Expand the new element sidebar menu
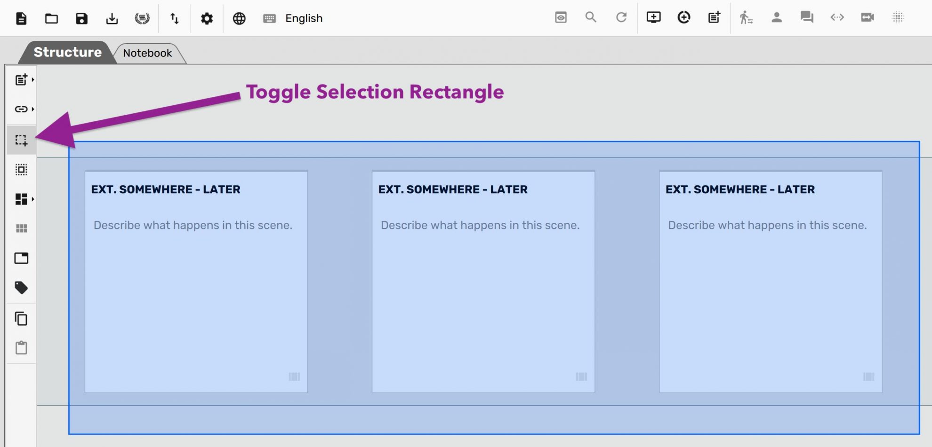The image size is (932, 447). click(33, 79)
